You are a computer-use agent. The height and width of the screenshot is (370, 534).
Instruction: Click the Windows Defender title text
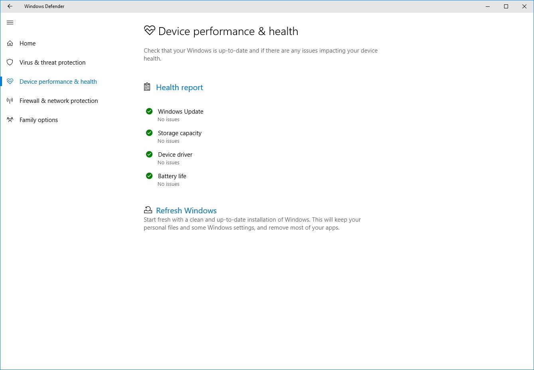pos(44,6)
